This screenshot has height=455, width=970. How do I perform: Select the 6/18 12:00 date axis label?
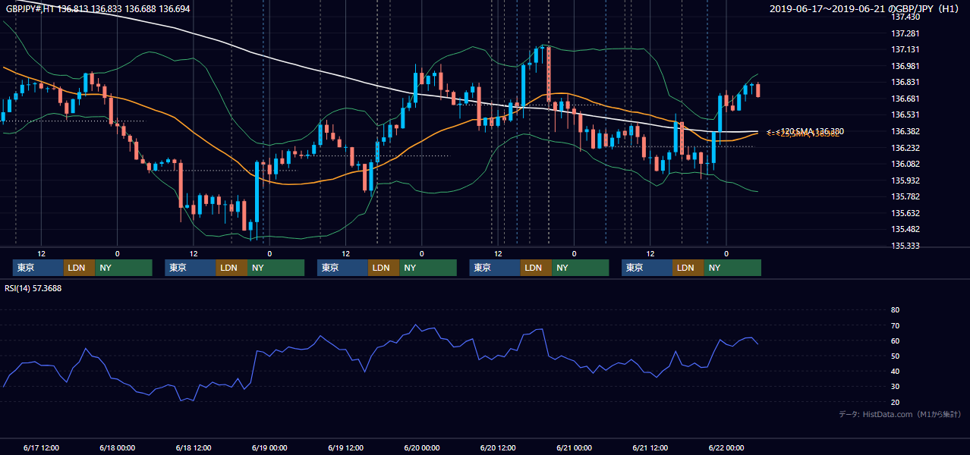point(193,447)
